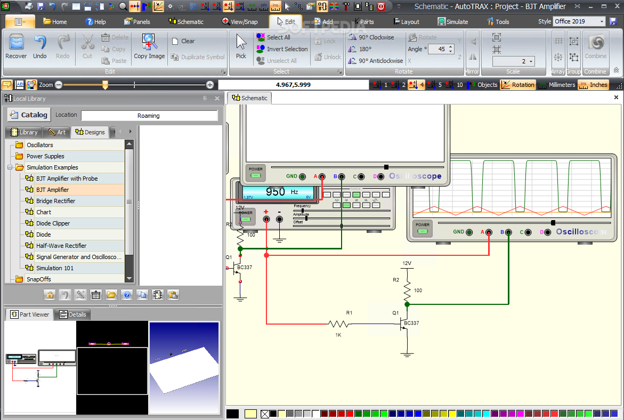The width and height of the screenshot is (624, 420).
Task: Select grid snap 1
Action: pos(380,84)
